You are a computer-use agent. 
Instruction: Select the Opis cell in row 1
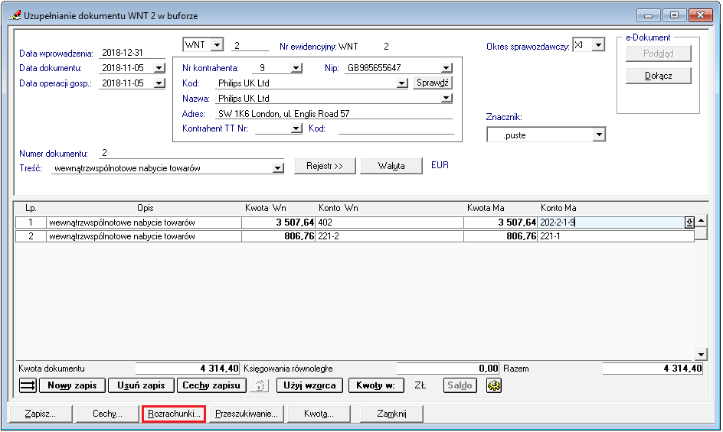point(144,222)
